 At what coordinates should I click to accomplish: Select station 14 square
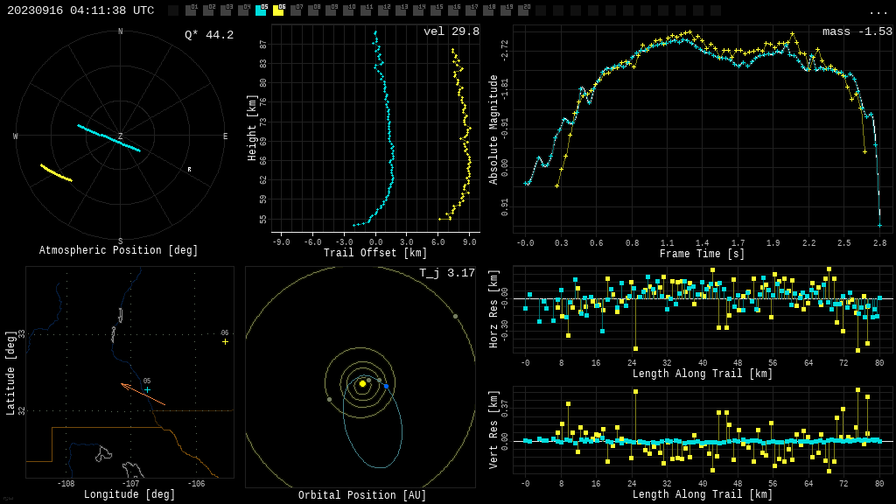point(418,10)
